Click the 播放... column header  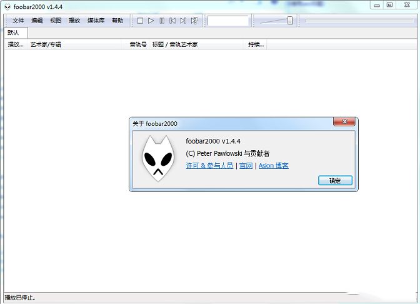[x=16, y=44]
